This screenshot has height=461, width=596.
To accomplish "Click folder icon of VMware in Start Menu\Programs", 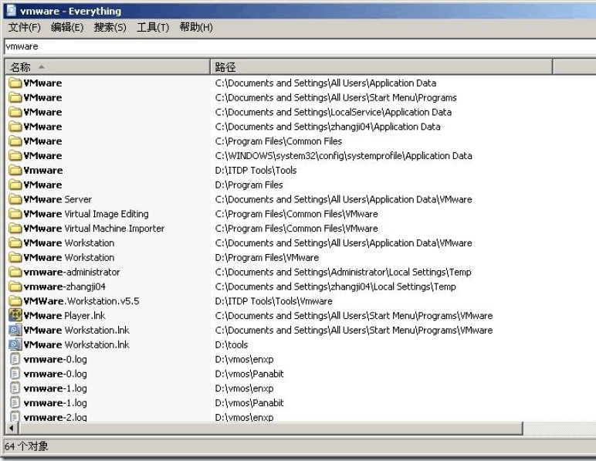I will (15, 97).
